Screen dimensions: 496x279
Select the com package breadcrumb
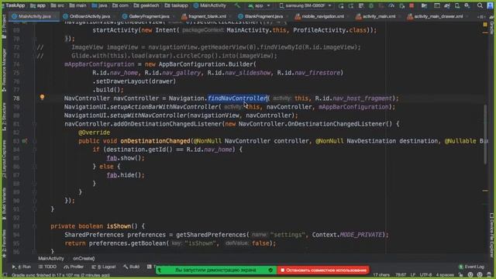tap(120, 5)
